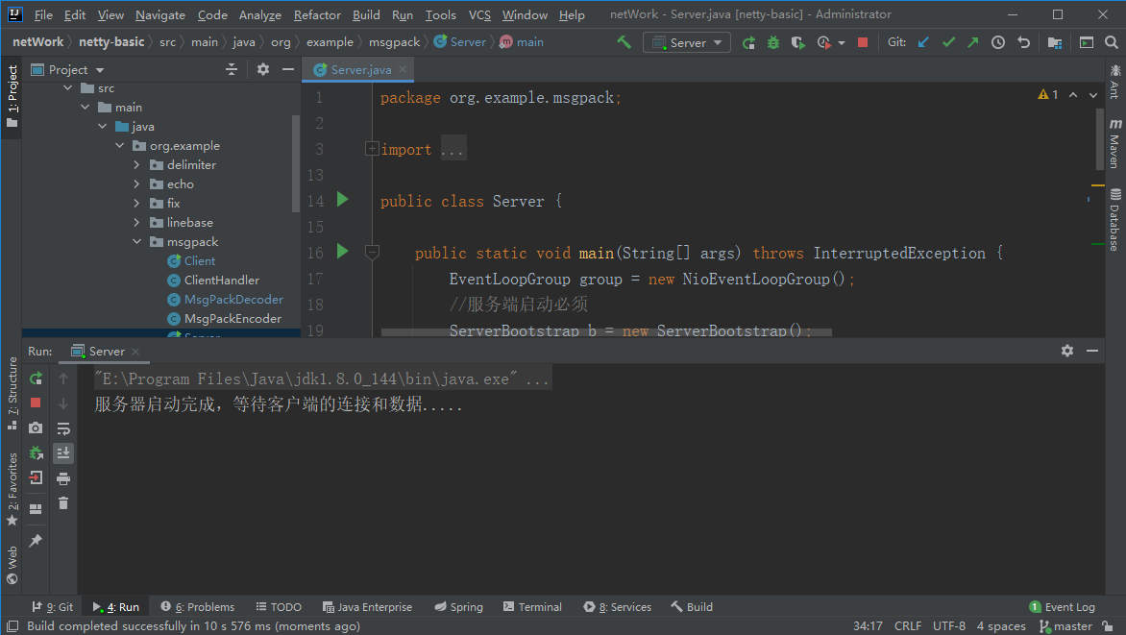Stop Server in the Run panel

tap(36, 403)
